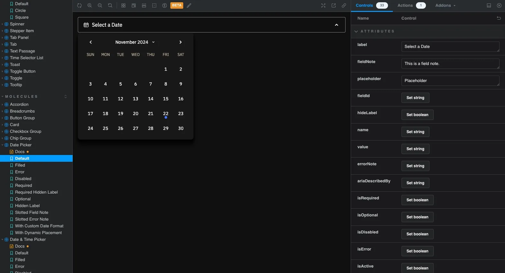Edit the fieldNote control text field
The width and height of the screenshot is (505, 273).
(x=450, y=64)
